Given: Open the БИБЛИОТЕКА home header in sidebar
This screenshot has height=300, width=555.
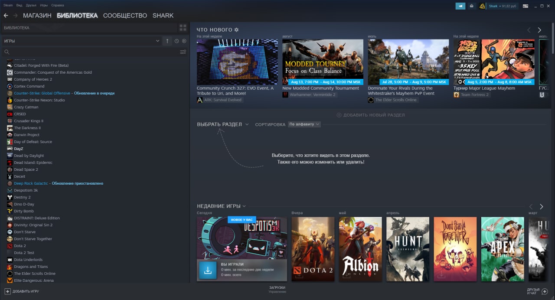Looking at the screenshot, I should point(16,28).
